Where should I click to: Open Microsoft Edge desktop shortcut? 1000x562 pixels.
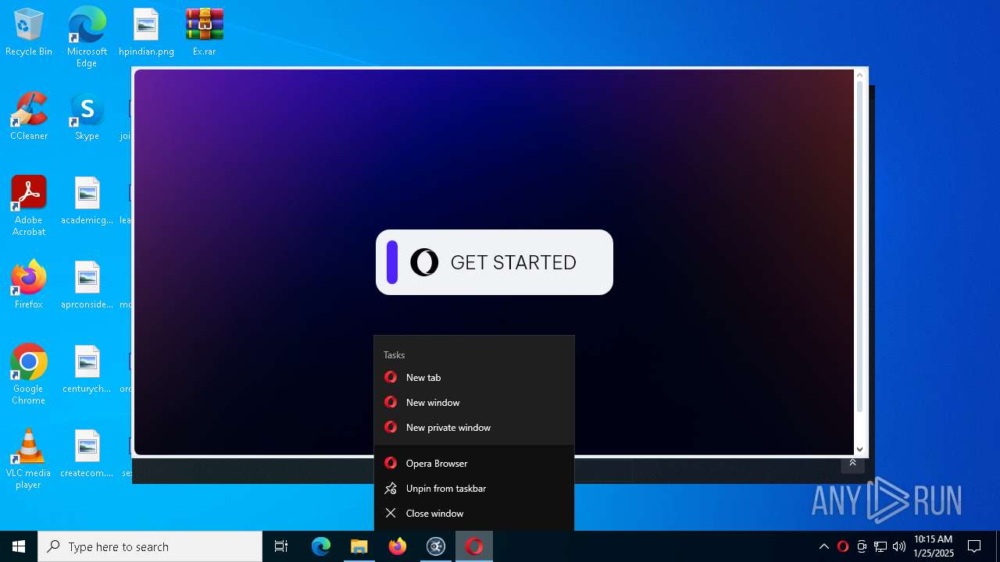87,37
